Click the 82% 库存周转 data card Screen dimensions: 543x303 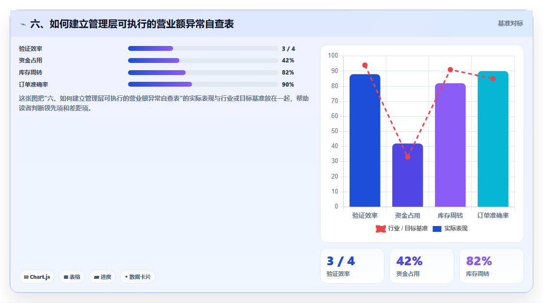[x=492, y=266]
